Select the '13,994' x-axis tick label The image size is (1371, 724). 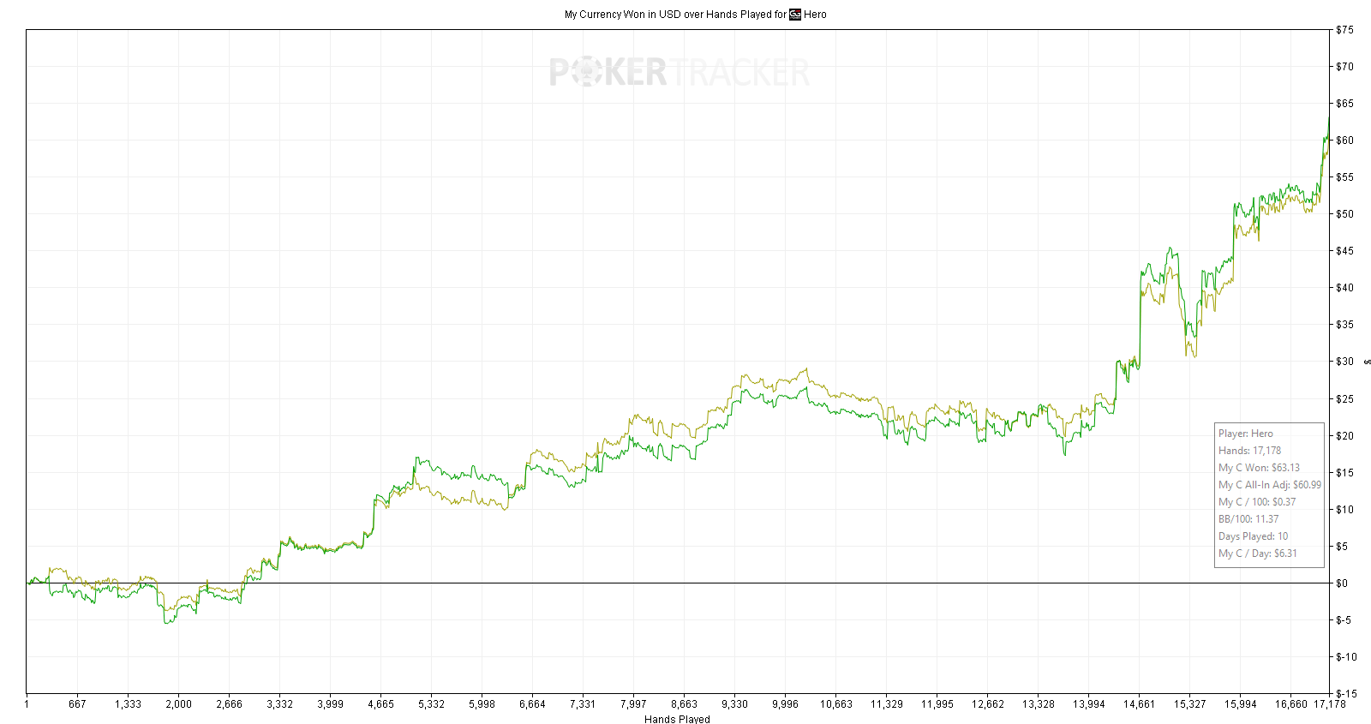tap(1089, 704)
